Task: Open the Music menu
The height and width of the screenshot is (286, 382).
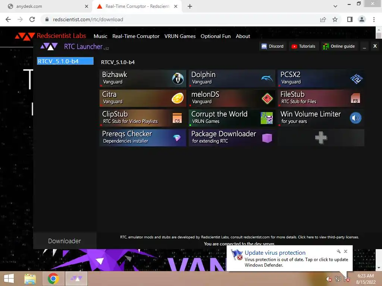Action: click(x=100, y=36)
